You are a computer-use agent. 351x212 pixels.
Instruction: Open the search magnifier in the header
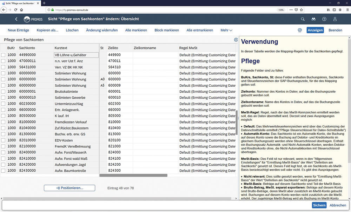(x=303, y=19)
